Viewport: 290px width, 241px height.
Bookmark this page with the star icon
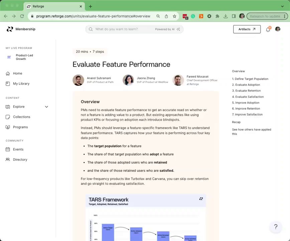[x=174, y=16]
